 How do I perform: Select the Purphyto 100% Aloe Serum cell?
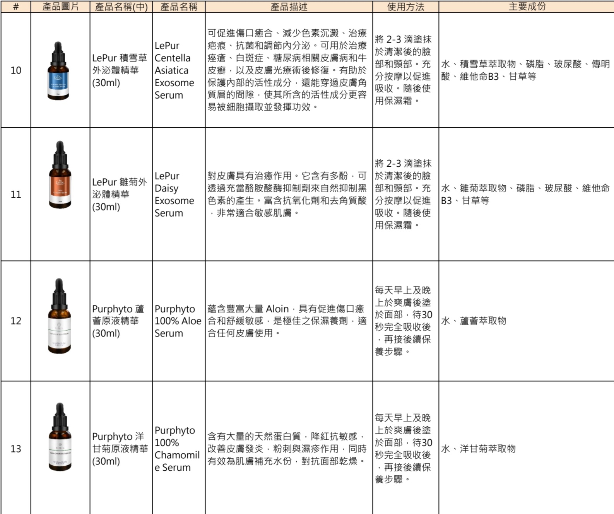(179, 321)
